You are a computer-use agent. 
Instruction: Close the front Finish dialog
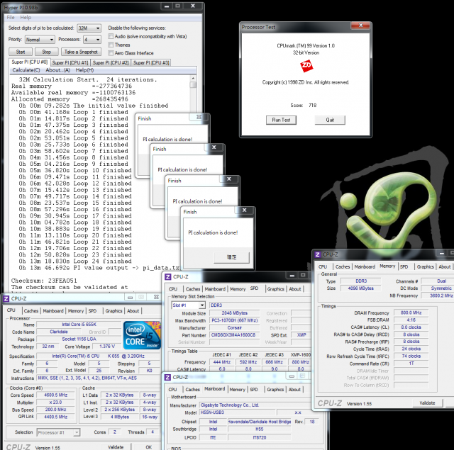click(244, 210)
